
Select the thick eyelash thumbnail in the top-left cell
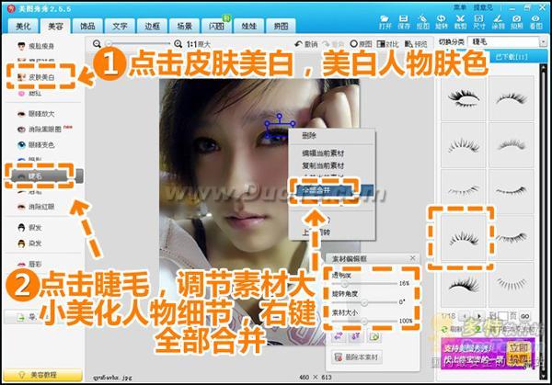click(464, 98)
